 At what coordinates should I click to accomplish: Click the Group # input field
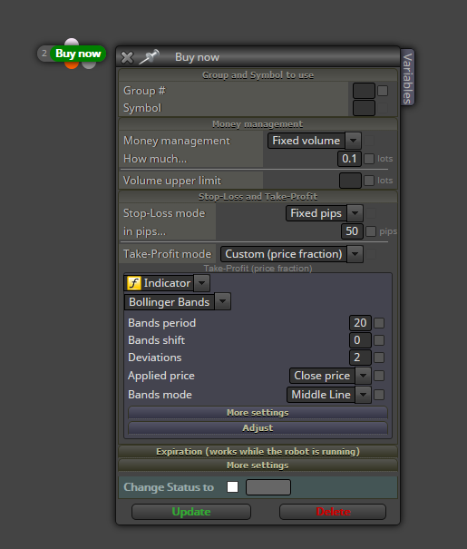click(x=364, y=91)
